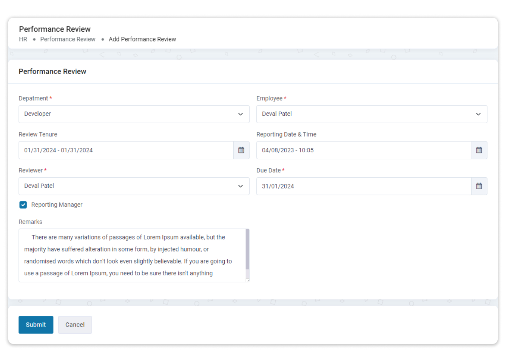The height and width of the screenshot is (362, 506).
Task: Open the Department dropdown showing Developer
Action: pyautogui.click(x=134, y=114)
